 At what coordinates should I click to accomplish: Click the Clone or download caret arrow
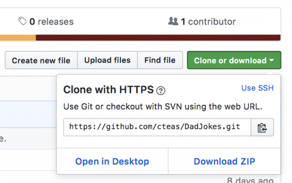tap(271, 60)
